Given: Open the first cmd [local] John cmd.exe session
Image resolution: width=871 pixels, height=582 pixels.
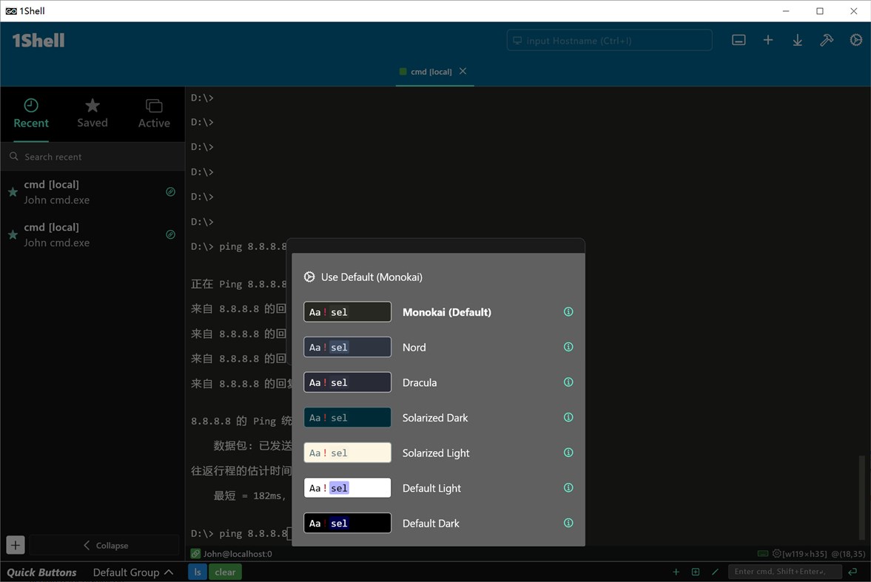Looking at the screenshot, I should click(x=93, y=192).
